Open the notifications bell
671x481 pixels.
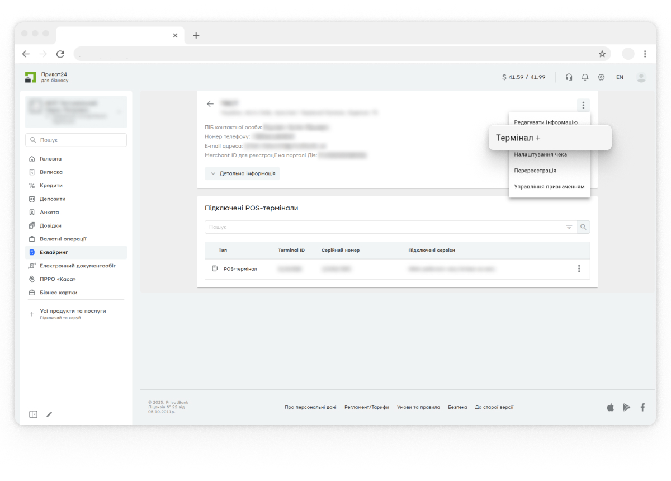(x=585, y=77)
